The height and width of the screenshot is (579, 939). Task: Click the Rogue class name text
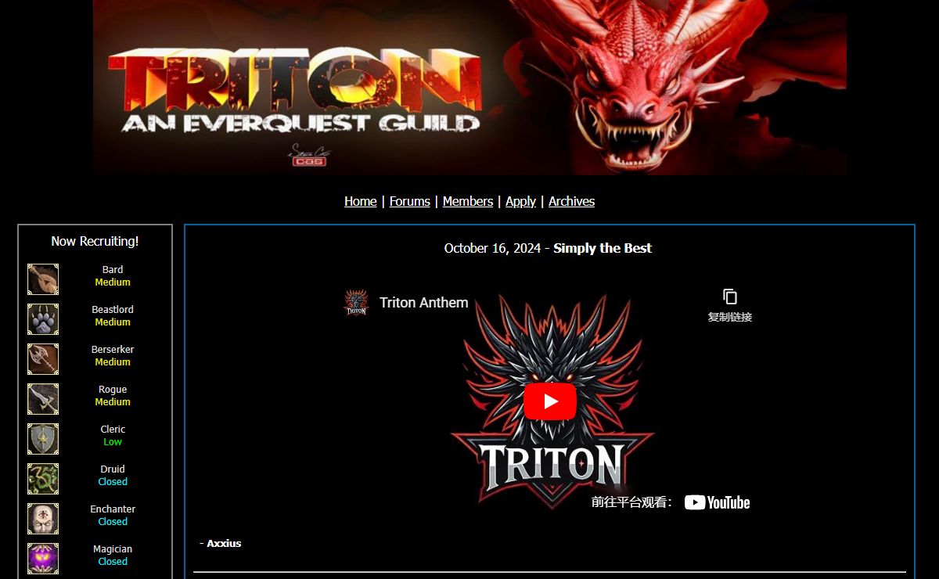coord(113,389)
